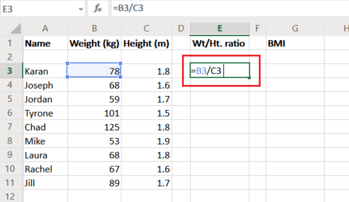Select Chad's weight cell 125
Image resolution: width=349 pixels, height=202 pixels.
pos(95,127)
